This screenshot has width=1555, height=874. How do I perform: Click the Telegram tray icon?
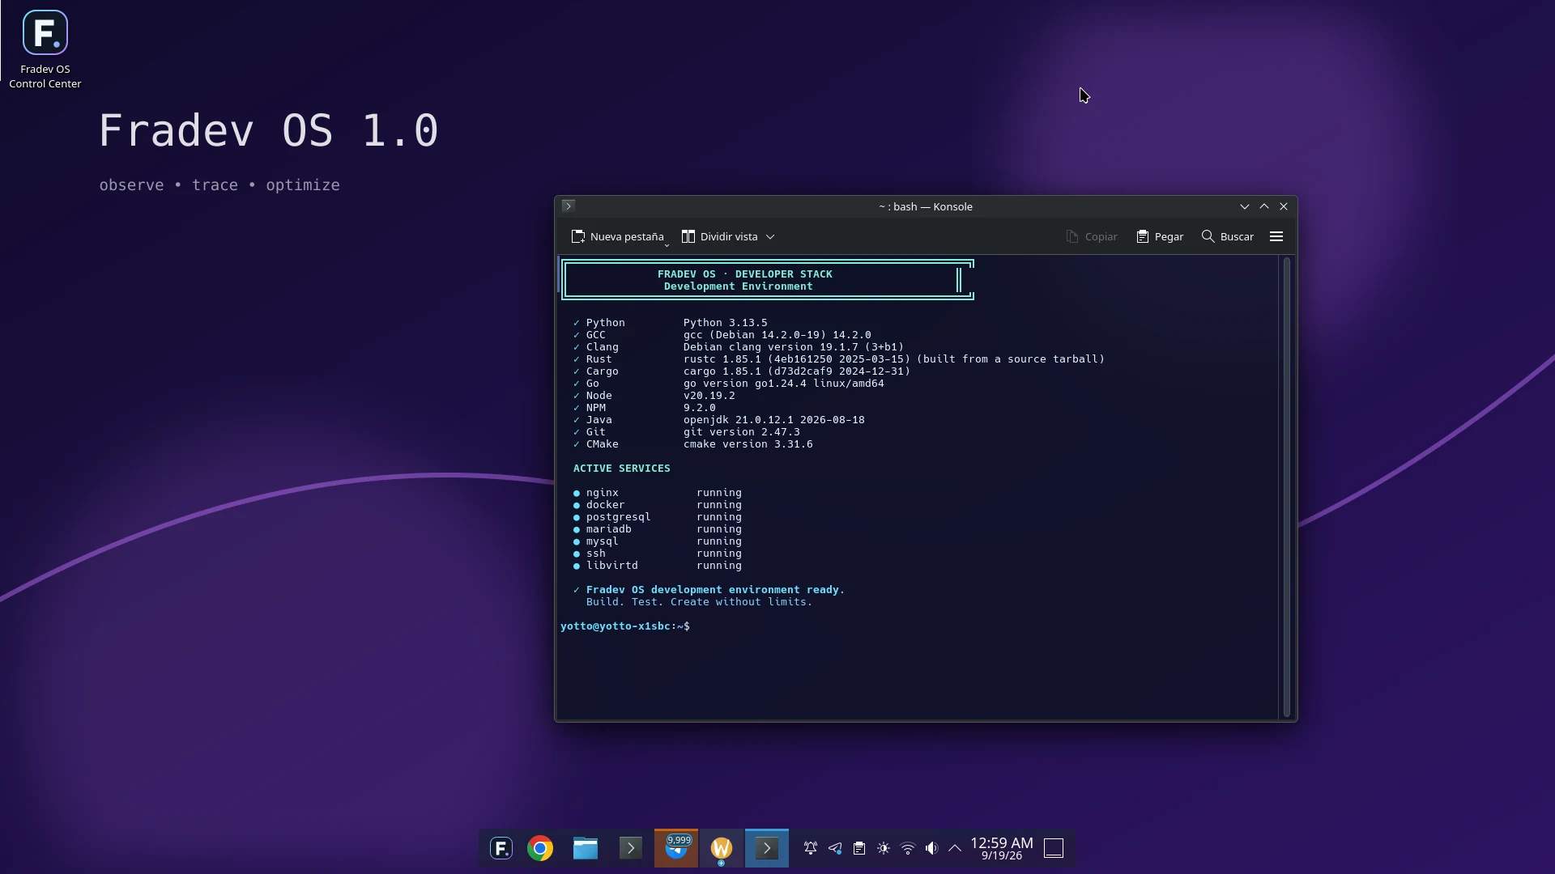[x=835, y=848]
